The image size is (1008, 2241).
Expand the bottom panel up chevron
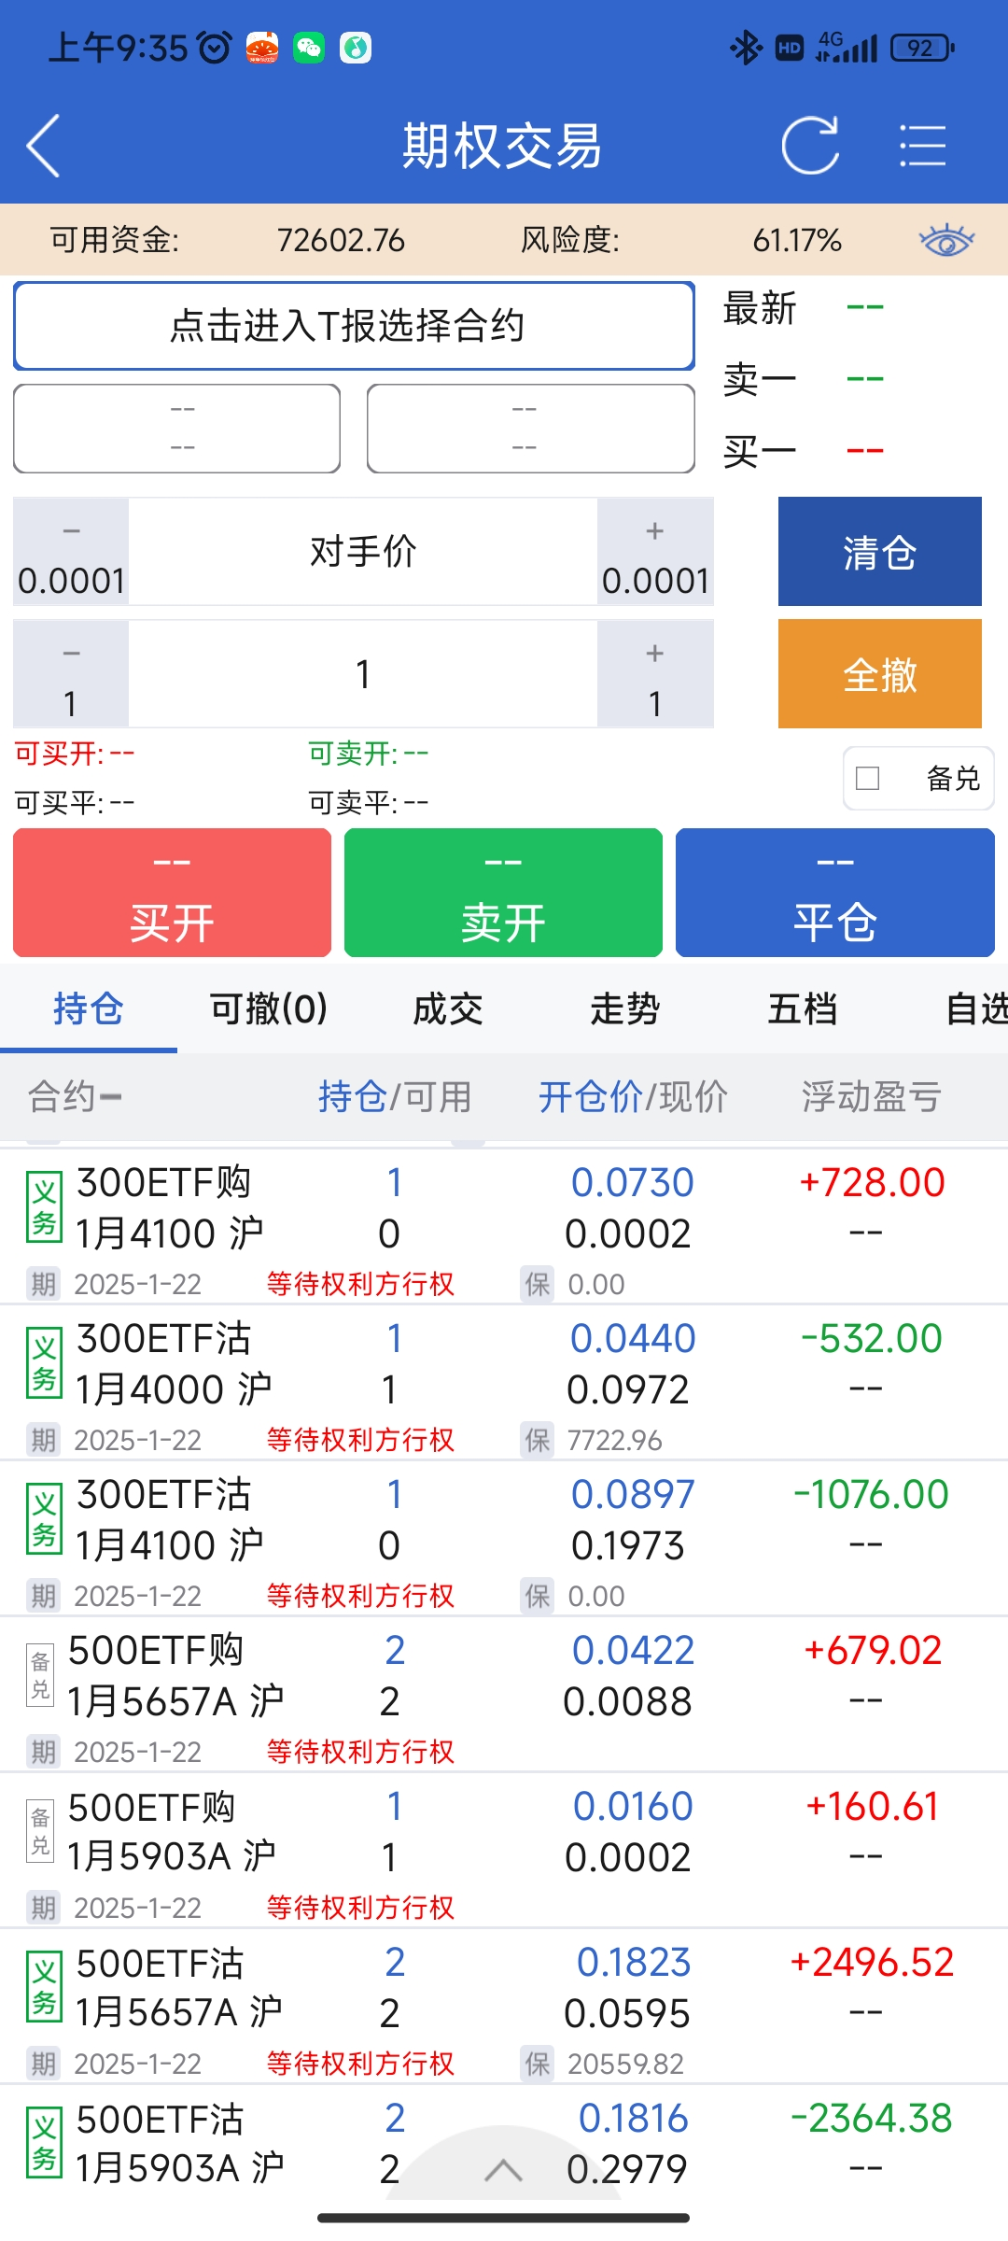click(x=503, y=2170)
